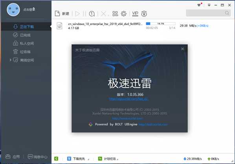Create a new download task with 新建
The image size is (235, 164).
point(62,14)
